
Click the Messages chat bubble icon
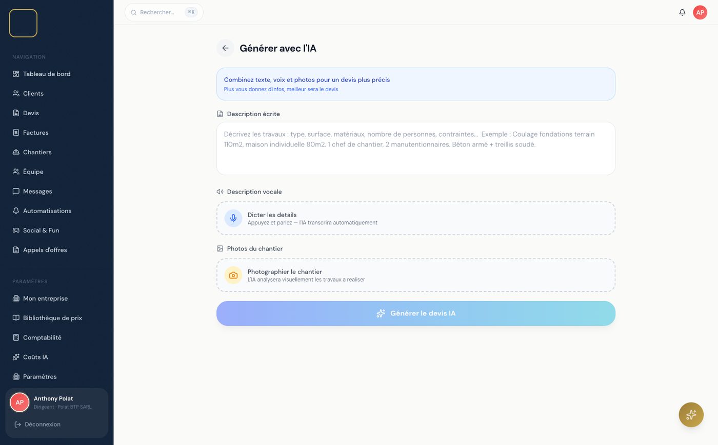16,191
